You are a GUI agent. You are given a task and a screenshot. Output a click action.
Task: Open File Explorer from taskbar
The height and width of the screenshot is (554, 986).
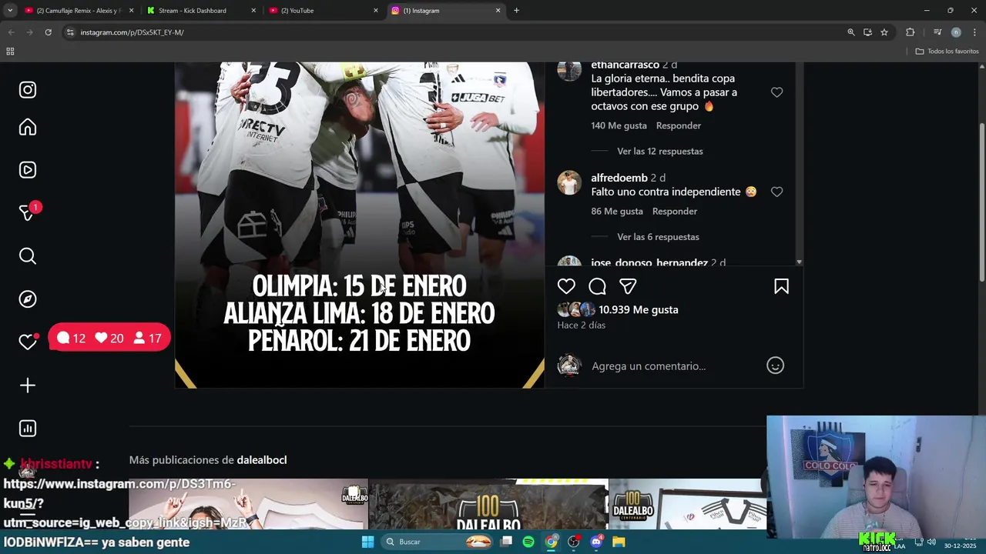point(619,542)
